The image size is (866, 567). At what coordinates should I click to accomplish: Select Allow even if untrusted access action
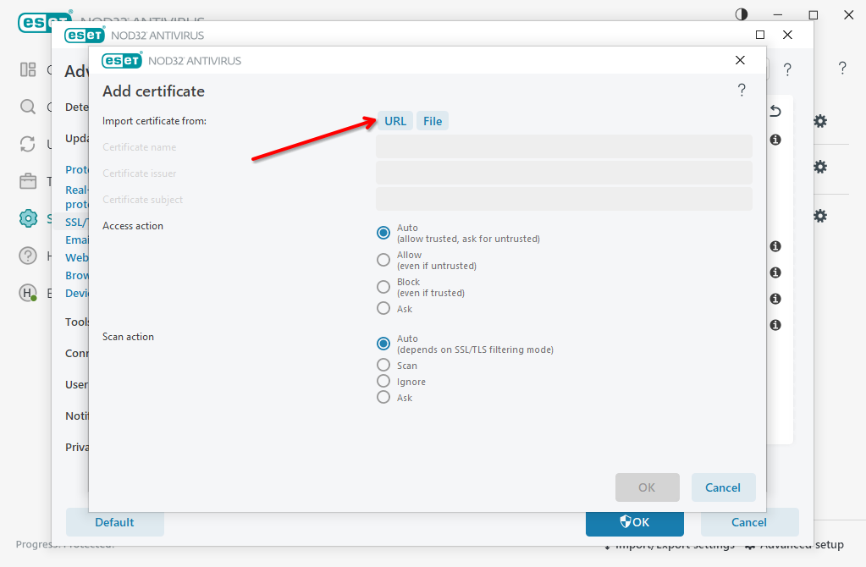(383, 260)
